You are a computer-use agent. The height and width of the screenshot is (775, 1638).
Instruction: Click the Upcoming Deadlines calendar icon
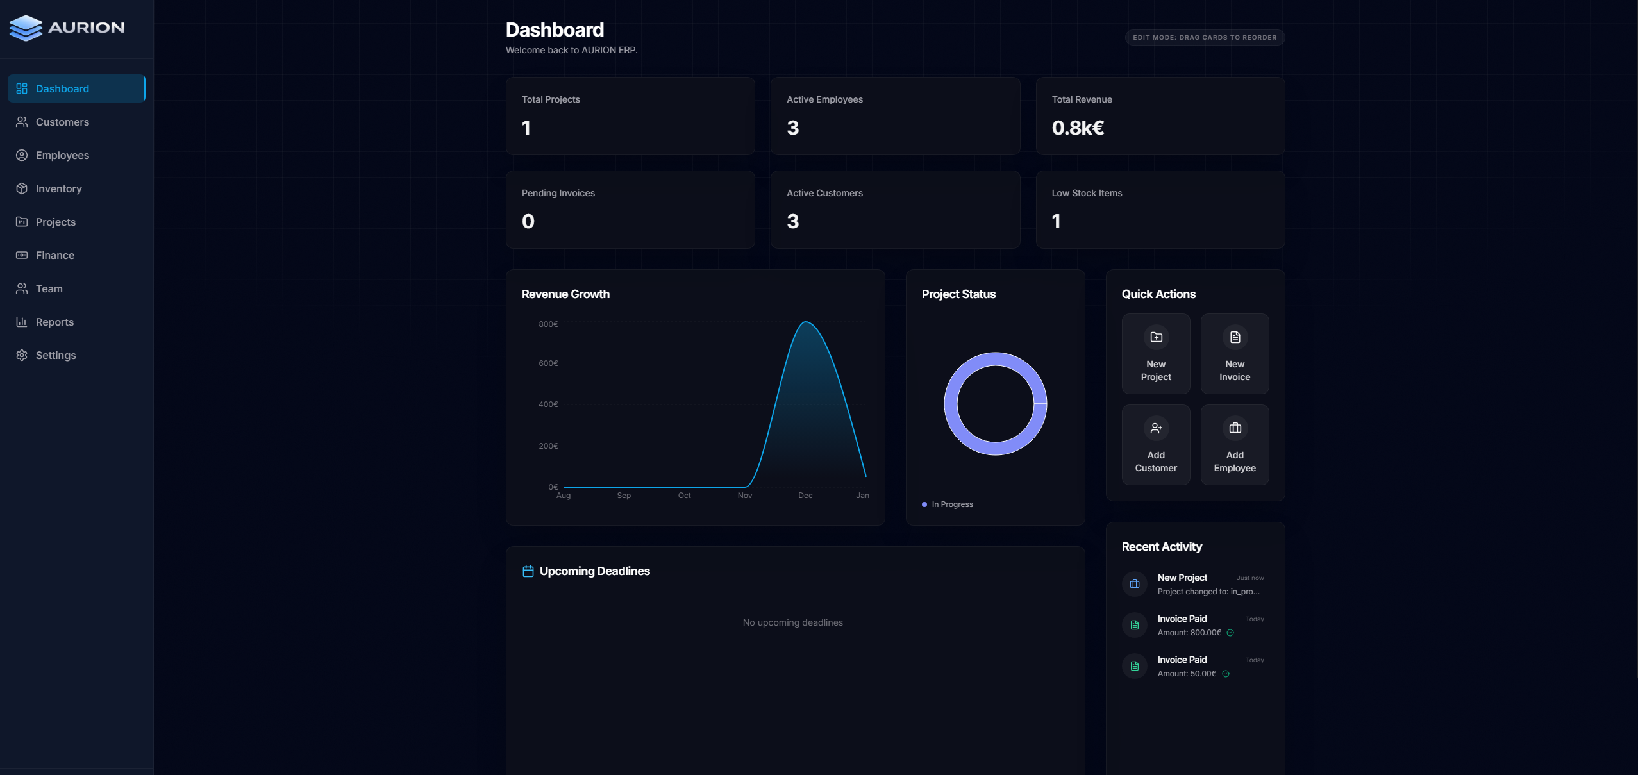coord(528,571)
